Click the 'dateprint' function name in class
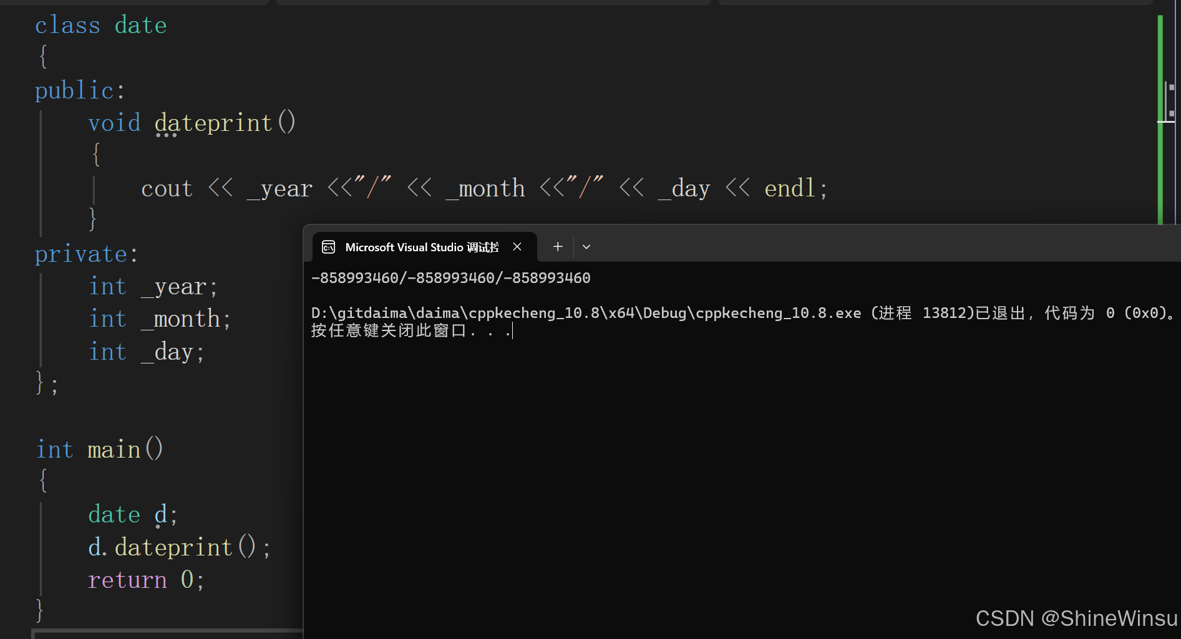 tap(213, 123)
